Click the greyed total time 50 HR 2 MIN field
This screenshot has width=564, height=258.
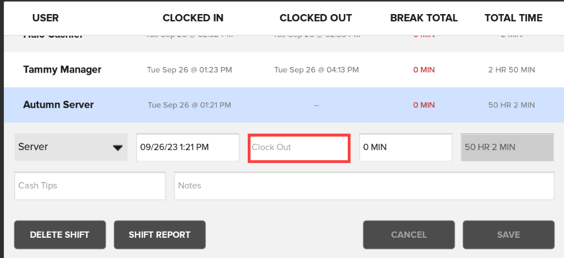point(508,148)
